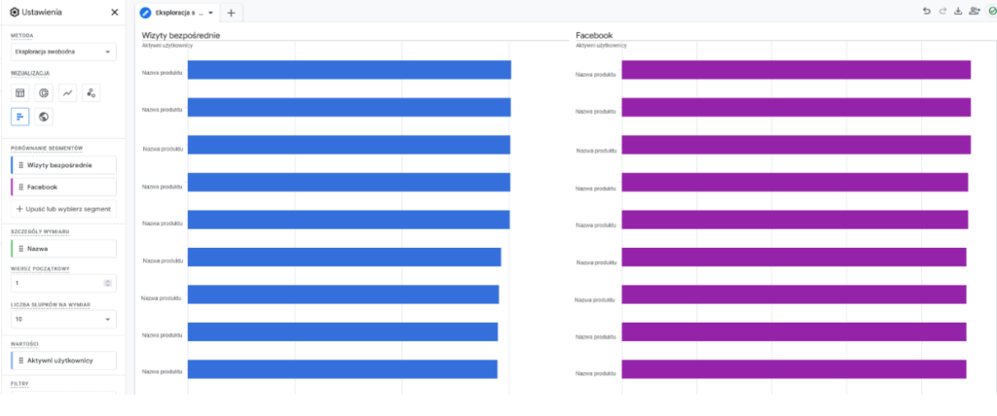Screen dimensions: 997x416
Task: Select the table visualization icon
Action: (x=20, y=92)
